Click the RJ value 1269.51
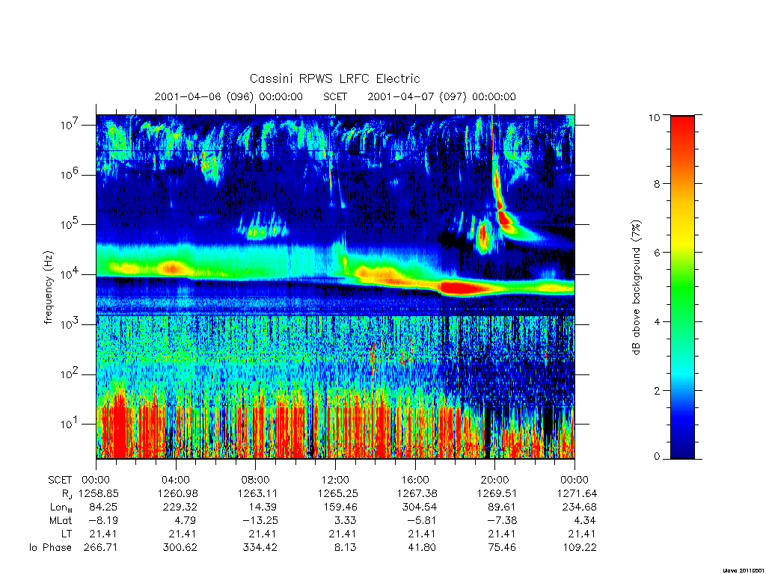766x574 pixels. (497, 493)
